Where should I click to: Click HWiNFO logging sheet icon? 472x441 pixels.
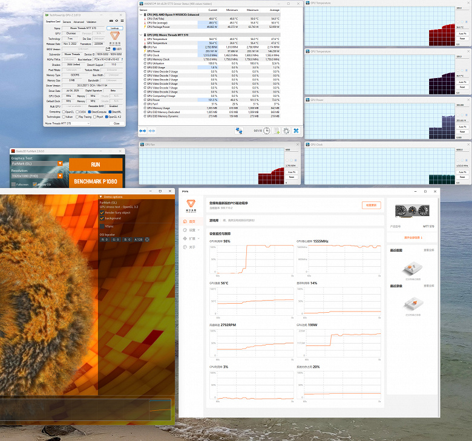(x=277, y=131)
